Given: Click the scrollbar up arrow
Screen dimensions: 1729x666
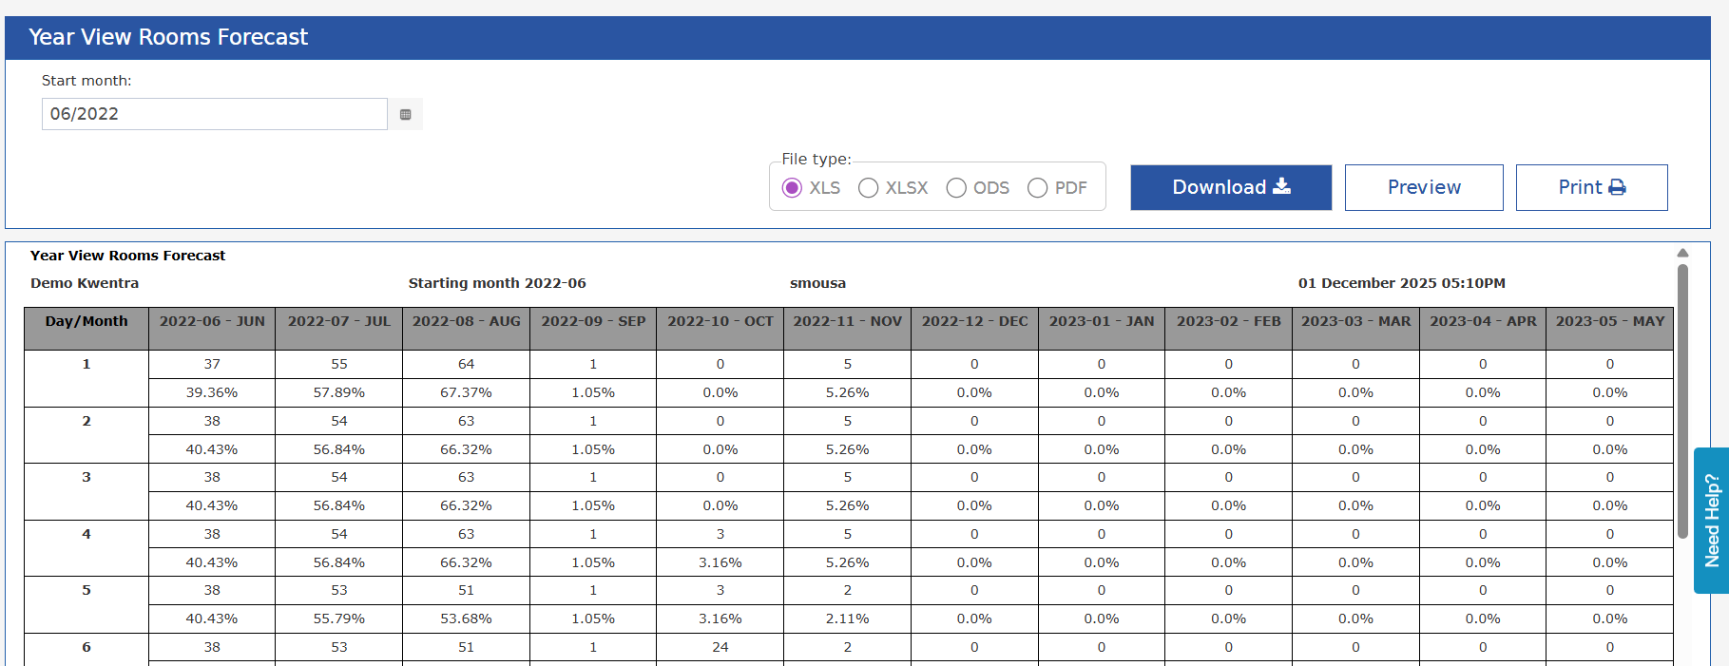Looking at the screenshot, I should pos(1682,253).
